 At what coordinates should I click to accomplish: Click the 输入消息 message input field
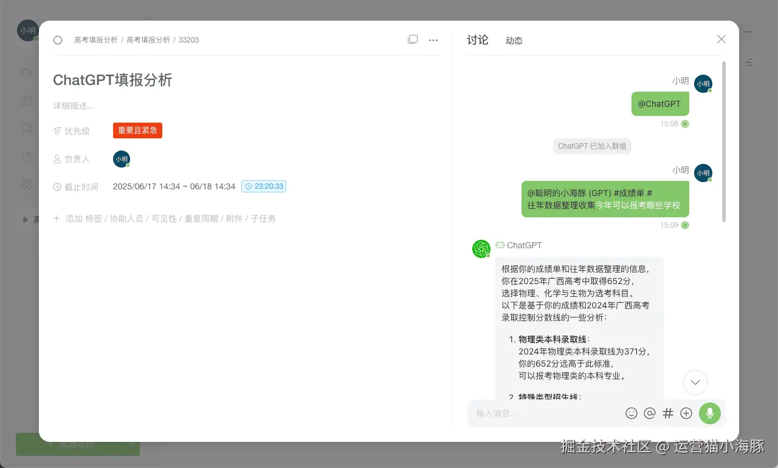(547, 413)
